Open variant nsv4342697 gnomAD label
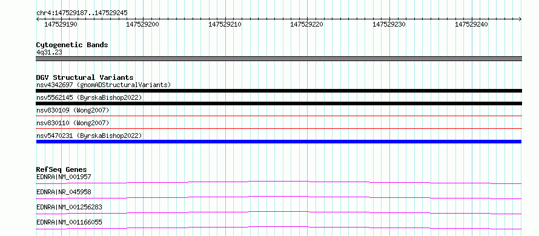Screen dimensions: 539x236 [x=104, y=85]
